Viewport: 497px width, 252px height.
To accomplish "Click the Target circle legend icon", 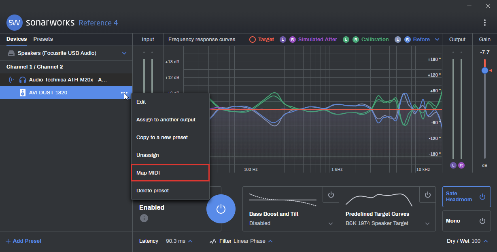I will click(252, 40).
